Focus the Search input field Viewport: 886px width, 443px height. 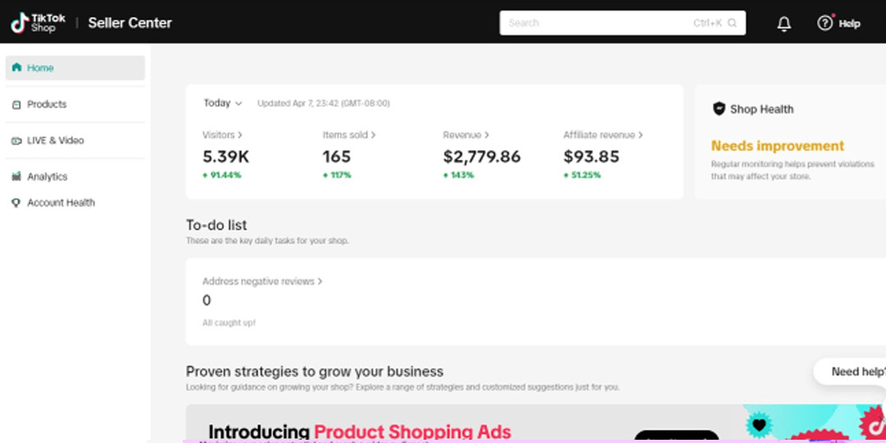(599, 23)
